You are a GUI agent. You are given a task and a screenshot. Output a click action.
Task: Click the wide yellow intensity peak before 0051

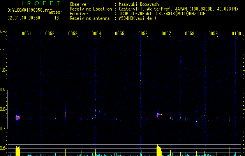tap(18, 151)
